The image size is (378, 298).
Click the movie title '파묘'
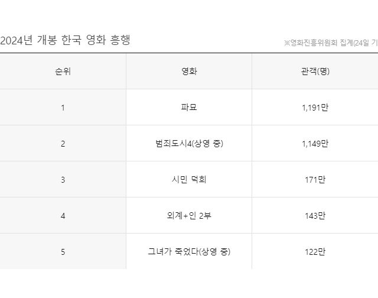coord(189,108)
